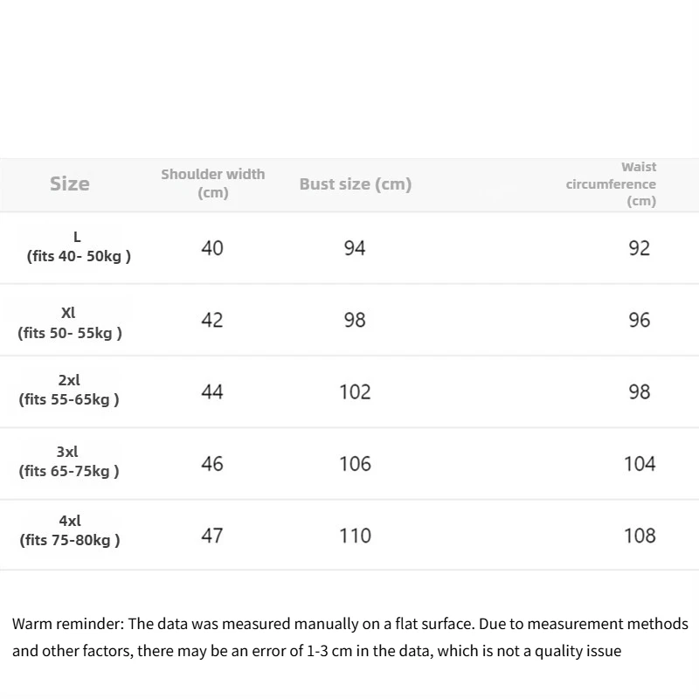Screen dimensions: 699x699
Task: Click bust size value 110 in 4xl row
Action: point(355,536)
